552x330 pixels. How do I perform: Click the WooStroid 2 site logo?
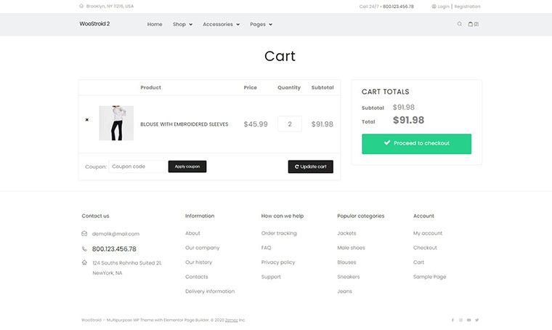click(x=94, y=24)
